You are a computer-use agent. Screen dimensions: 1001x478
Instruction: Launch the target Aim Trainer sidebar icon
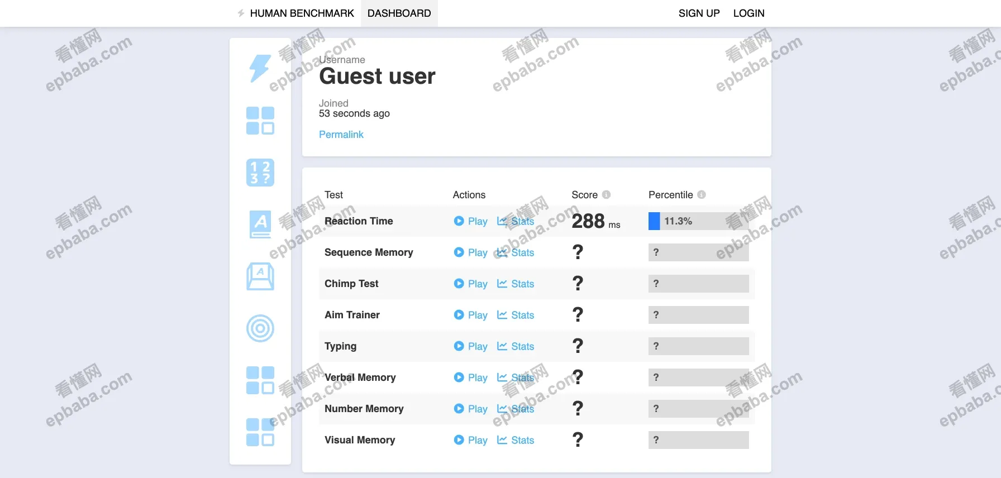coord(260,328)
